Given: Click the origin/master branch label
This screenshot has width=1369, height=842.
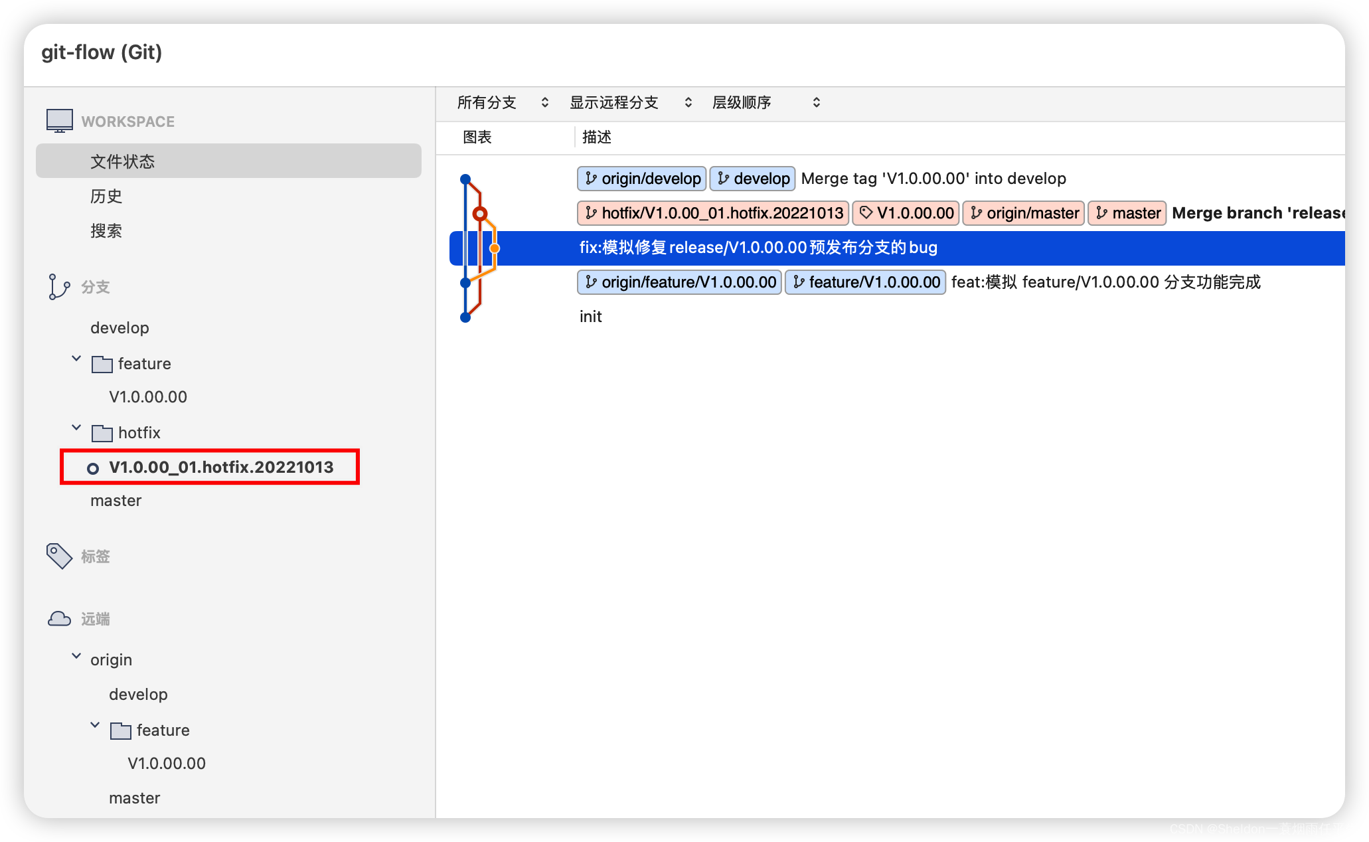Looking at the screenshot, I should pyautogui.click(x=1023, y=213).
